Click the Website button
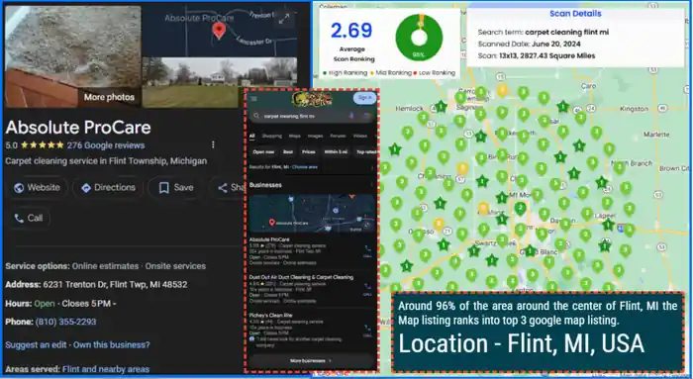The width and height of the screenshot is (693, 379). [37, 188]
